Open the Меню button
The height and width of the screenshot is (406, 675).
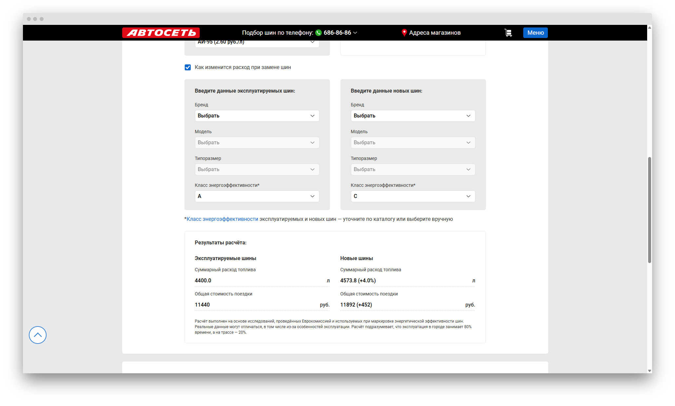click(x=535, y=33)
